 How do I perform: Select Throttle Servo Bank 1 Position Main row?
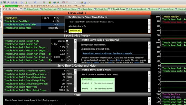[39, 44]
